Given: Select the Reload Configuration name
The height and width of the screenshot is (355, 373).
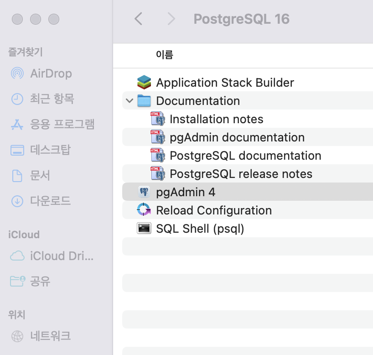Looking at the screenshot, I should pos(214,211).
